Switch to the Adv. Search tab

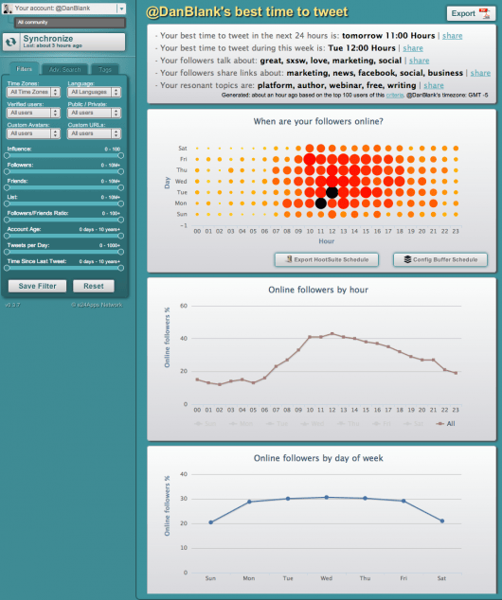coord(64,69)
